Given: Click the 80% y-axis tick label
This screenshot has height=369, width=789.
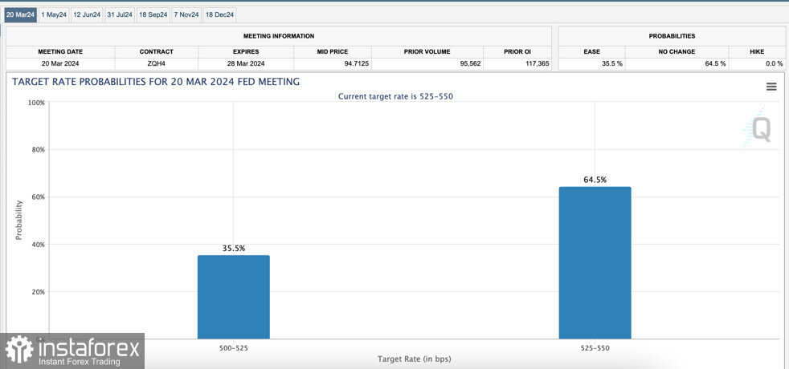Looking at the screenshot, I should (39, 150).
